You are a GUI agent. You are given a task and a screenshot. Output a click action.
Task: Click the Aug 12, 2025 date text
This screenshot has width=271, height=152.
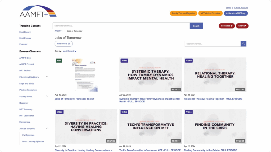(x=61, y=95)
